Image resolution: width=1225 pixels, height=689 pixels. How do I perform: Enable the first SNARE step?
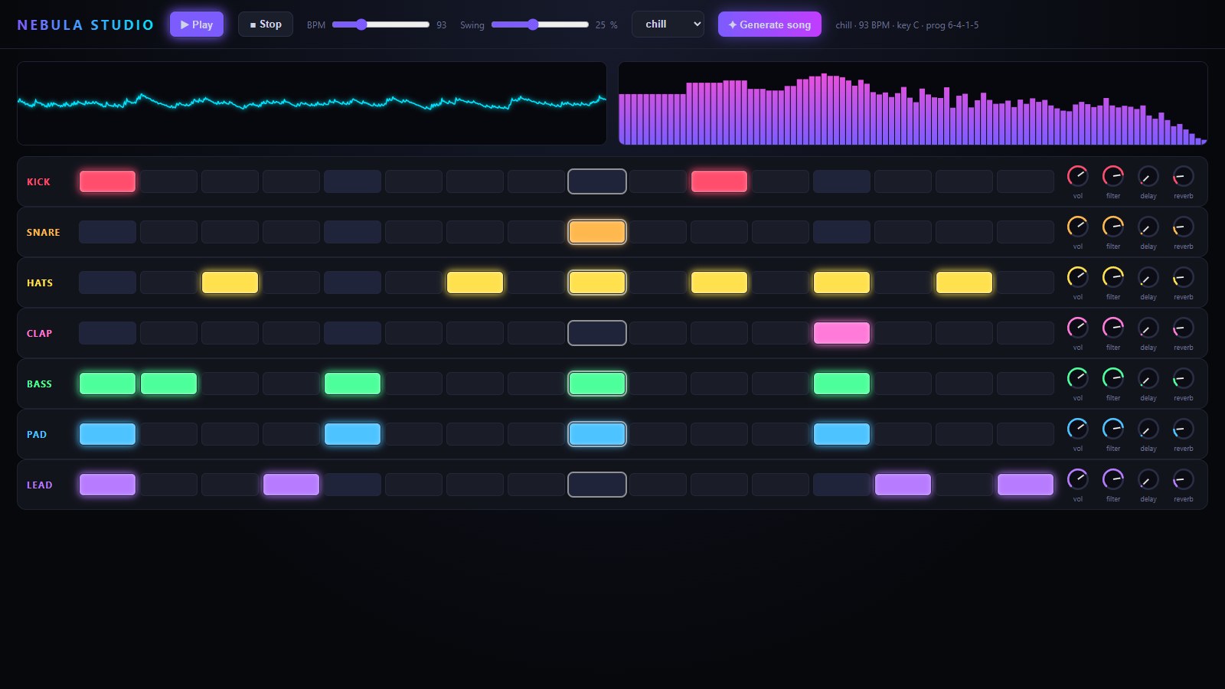(107, 232)
